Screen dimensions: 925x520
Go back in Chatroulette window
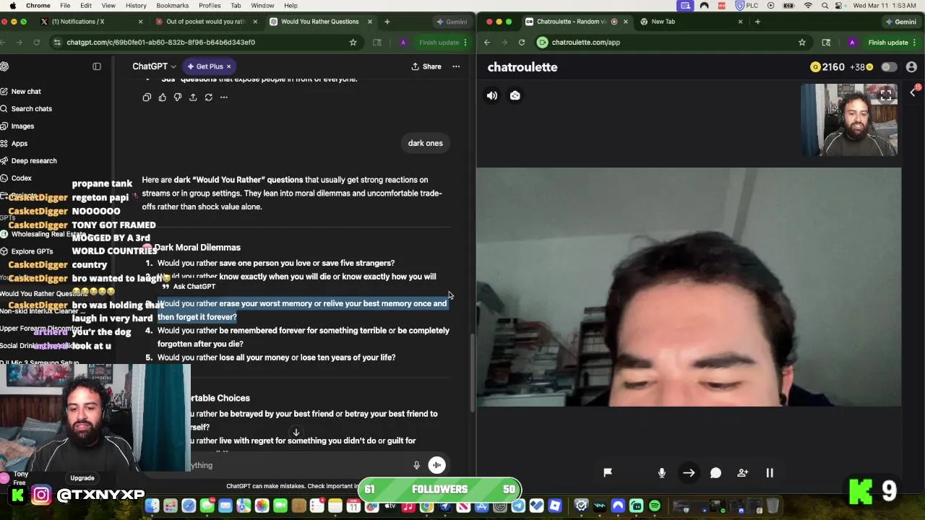487,43
